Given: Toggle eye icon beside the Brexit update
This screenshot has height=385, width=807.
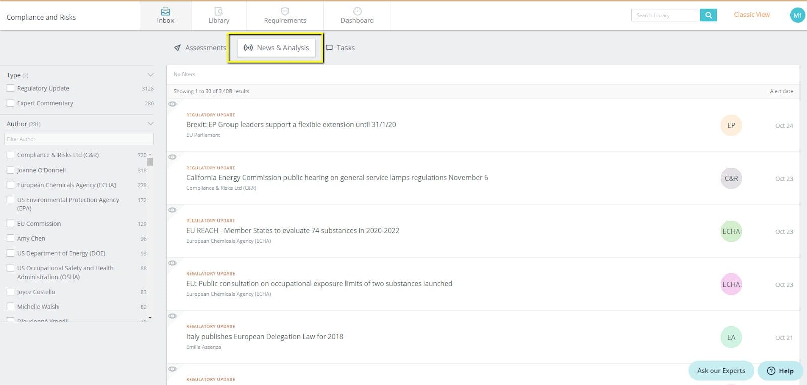Looking at the screenshot, I should pyautogui.click(x=172, y=104).
